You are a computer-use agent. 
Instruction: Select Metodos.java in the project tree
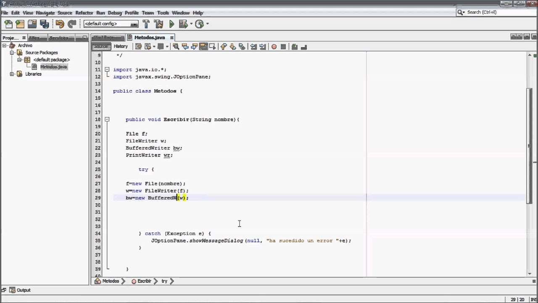click(53, 67)
